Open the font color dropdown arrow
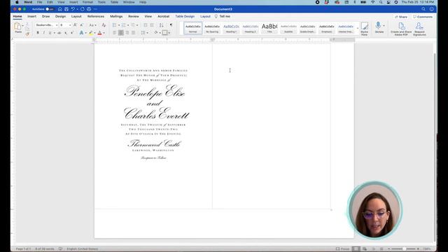 point(104,33)
